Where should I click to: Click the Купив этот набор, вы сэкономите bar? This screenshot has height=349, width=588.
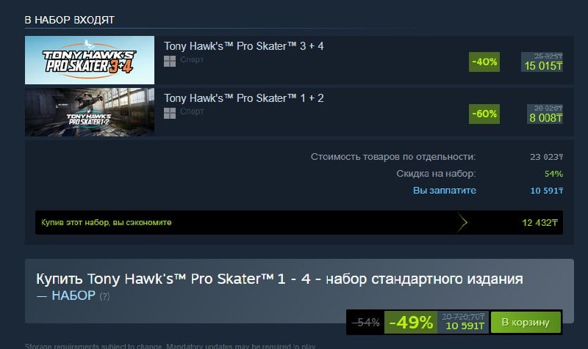[x=299, y=223]
